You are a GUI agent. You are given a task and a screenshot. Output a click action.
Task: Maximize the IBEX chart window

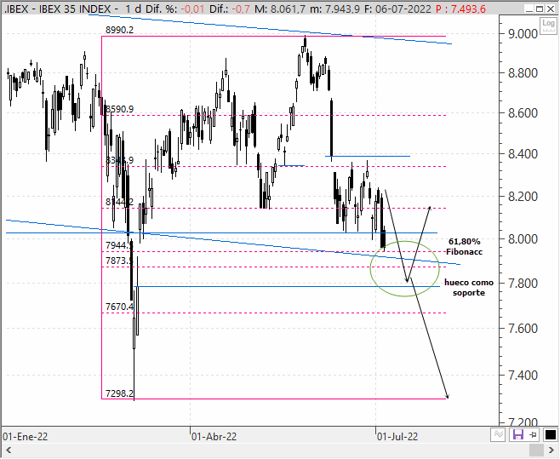tap(540, 9)
